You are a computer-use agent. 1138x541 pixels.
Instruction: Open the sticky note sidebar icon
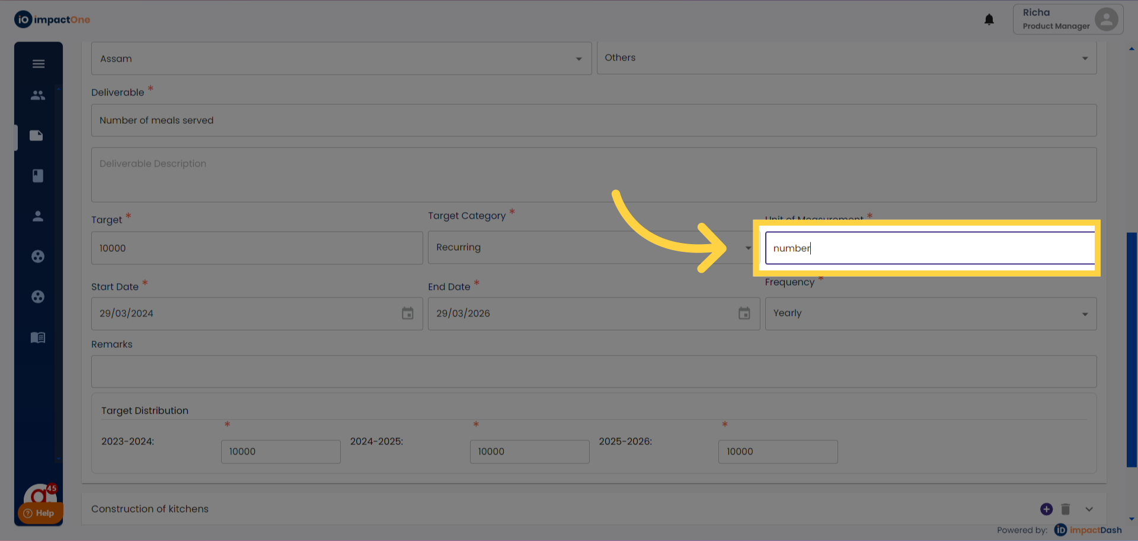click(x=37, y=136)
